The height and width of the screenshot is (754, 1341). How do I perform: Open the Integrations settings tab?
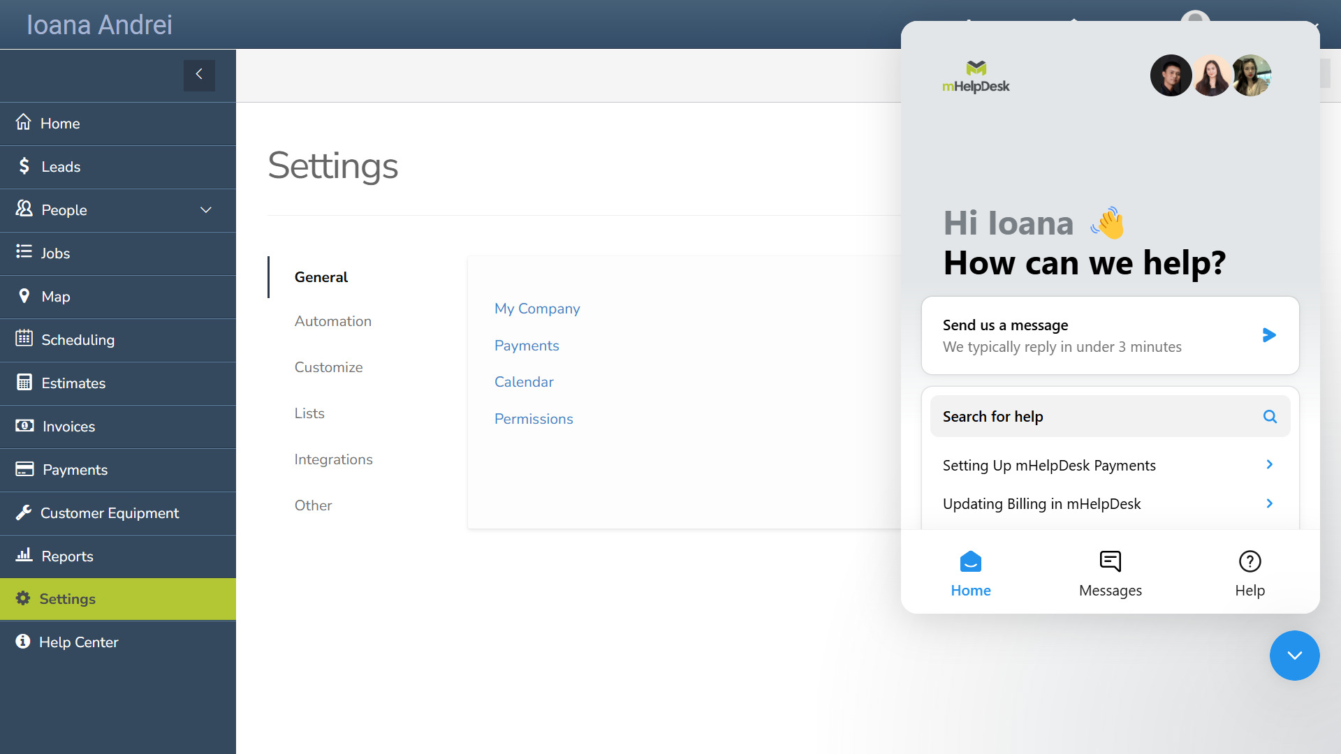[333, 459]
